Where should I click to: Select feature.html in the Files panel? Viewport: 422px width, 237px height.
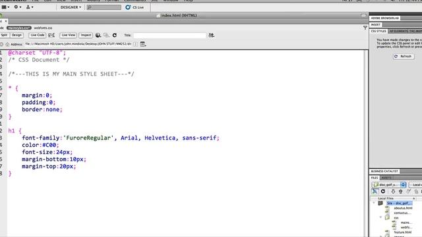(x=403, y=232)
